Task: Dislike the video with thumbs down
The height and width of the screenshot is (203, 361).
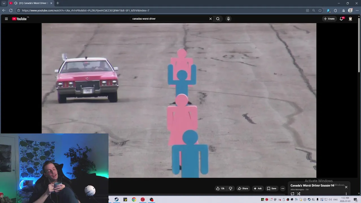Action: click(230, 188)
